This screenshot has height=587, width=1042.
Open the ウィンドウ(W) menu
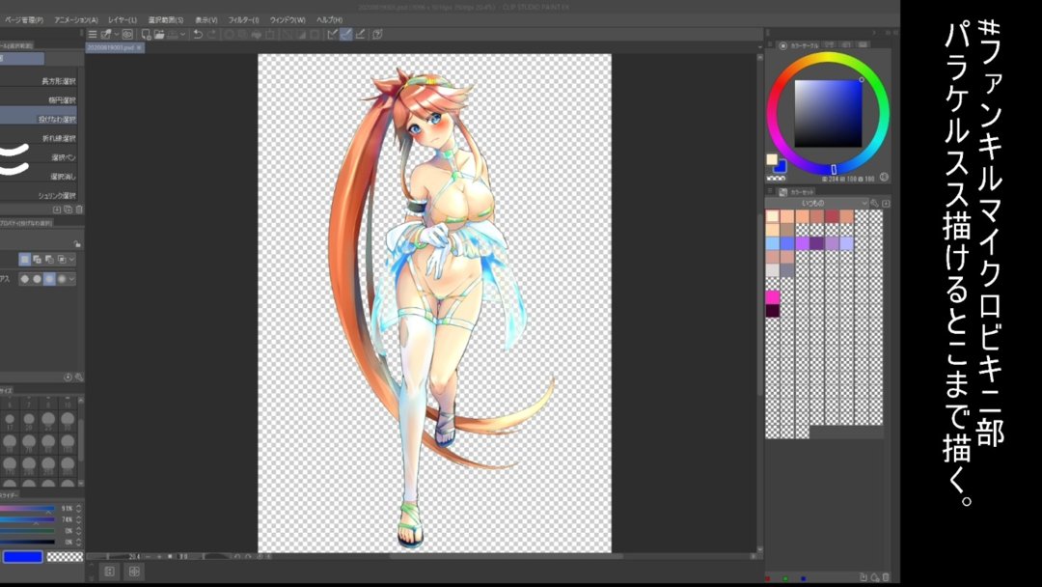point(288,20)
